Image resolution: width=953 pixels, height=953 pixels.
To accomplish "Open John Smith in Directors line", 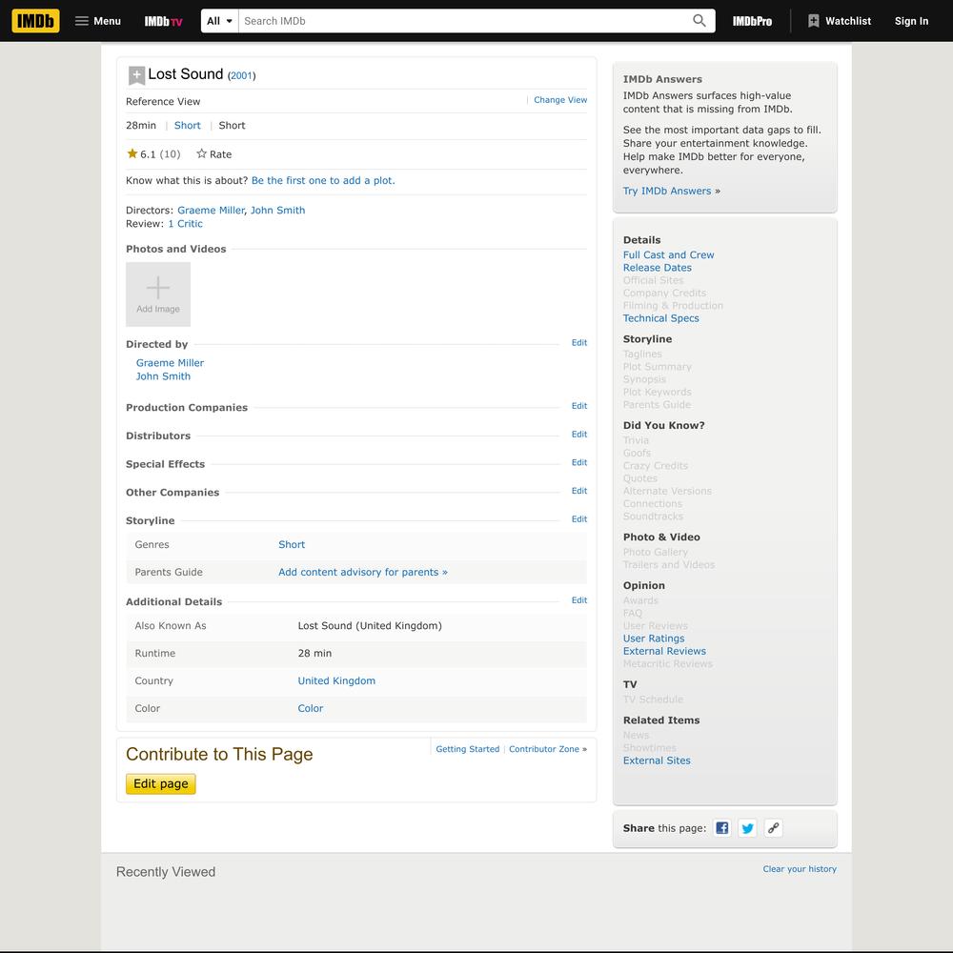I will [277, 211].
